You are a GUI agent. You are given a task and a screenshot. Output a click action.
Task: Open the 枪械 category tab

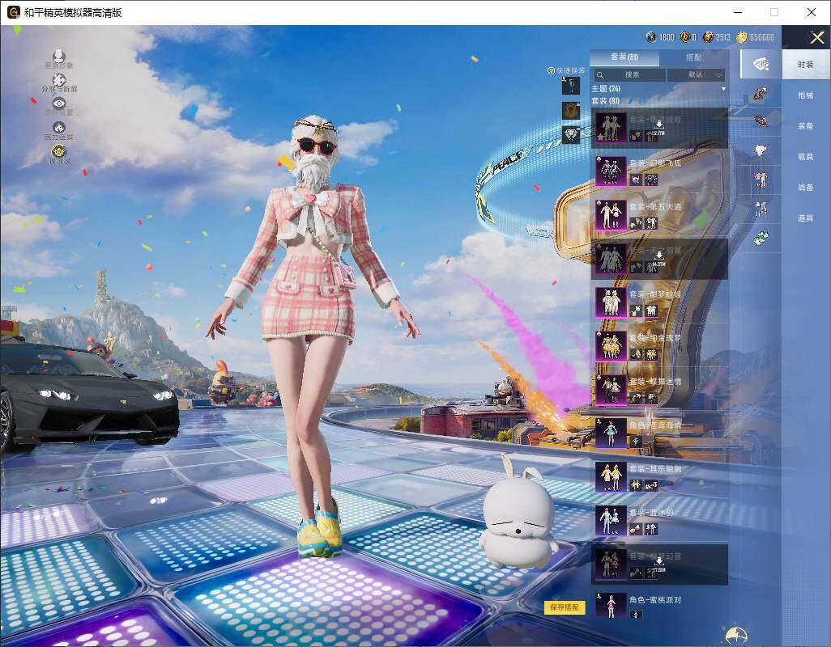(x=806, y=95)
